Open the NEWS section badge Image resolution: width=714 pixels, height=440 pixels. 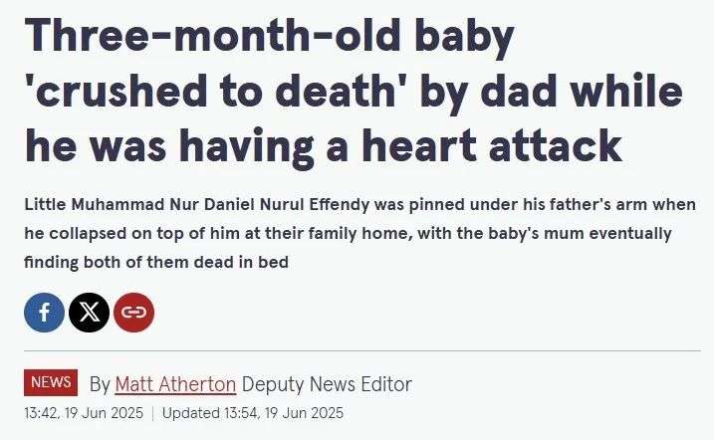click(x=51, y=382)
